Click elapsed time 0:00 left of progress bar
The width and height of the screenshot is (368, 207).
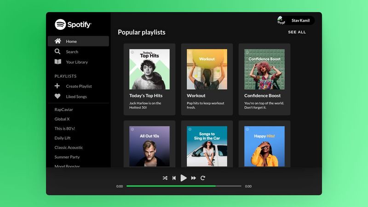(120, 186)
